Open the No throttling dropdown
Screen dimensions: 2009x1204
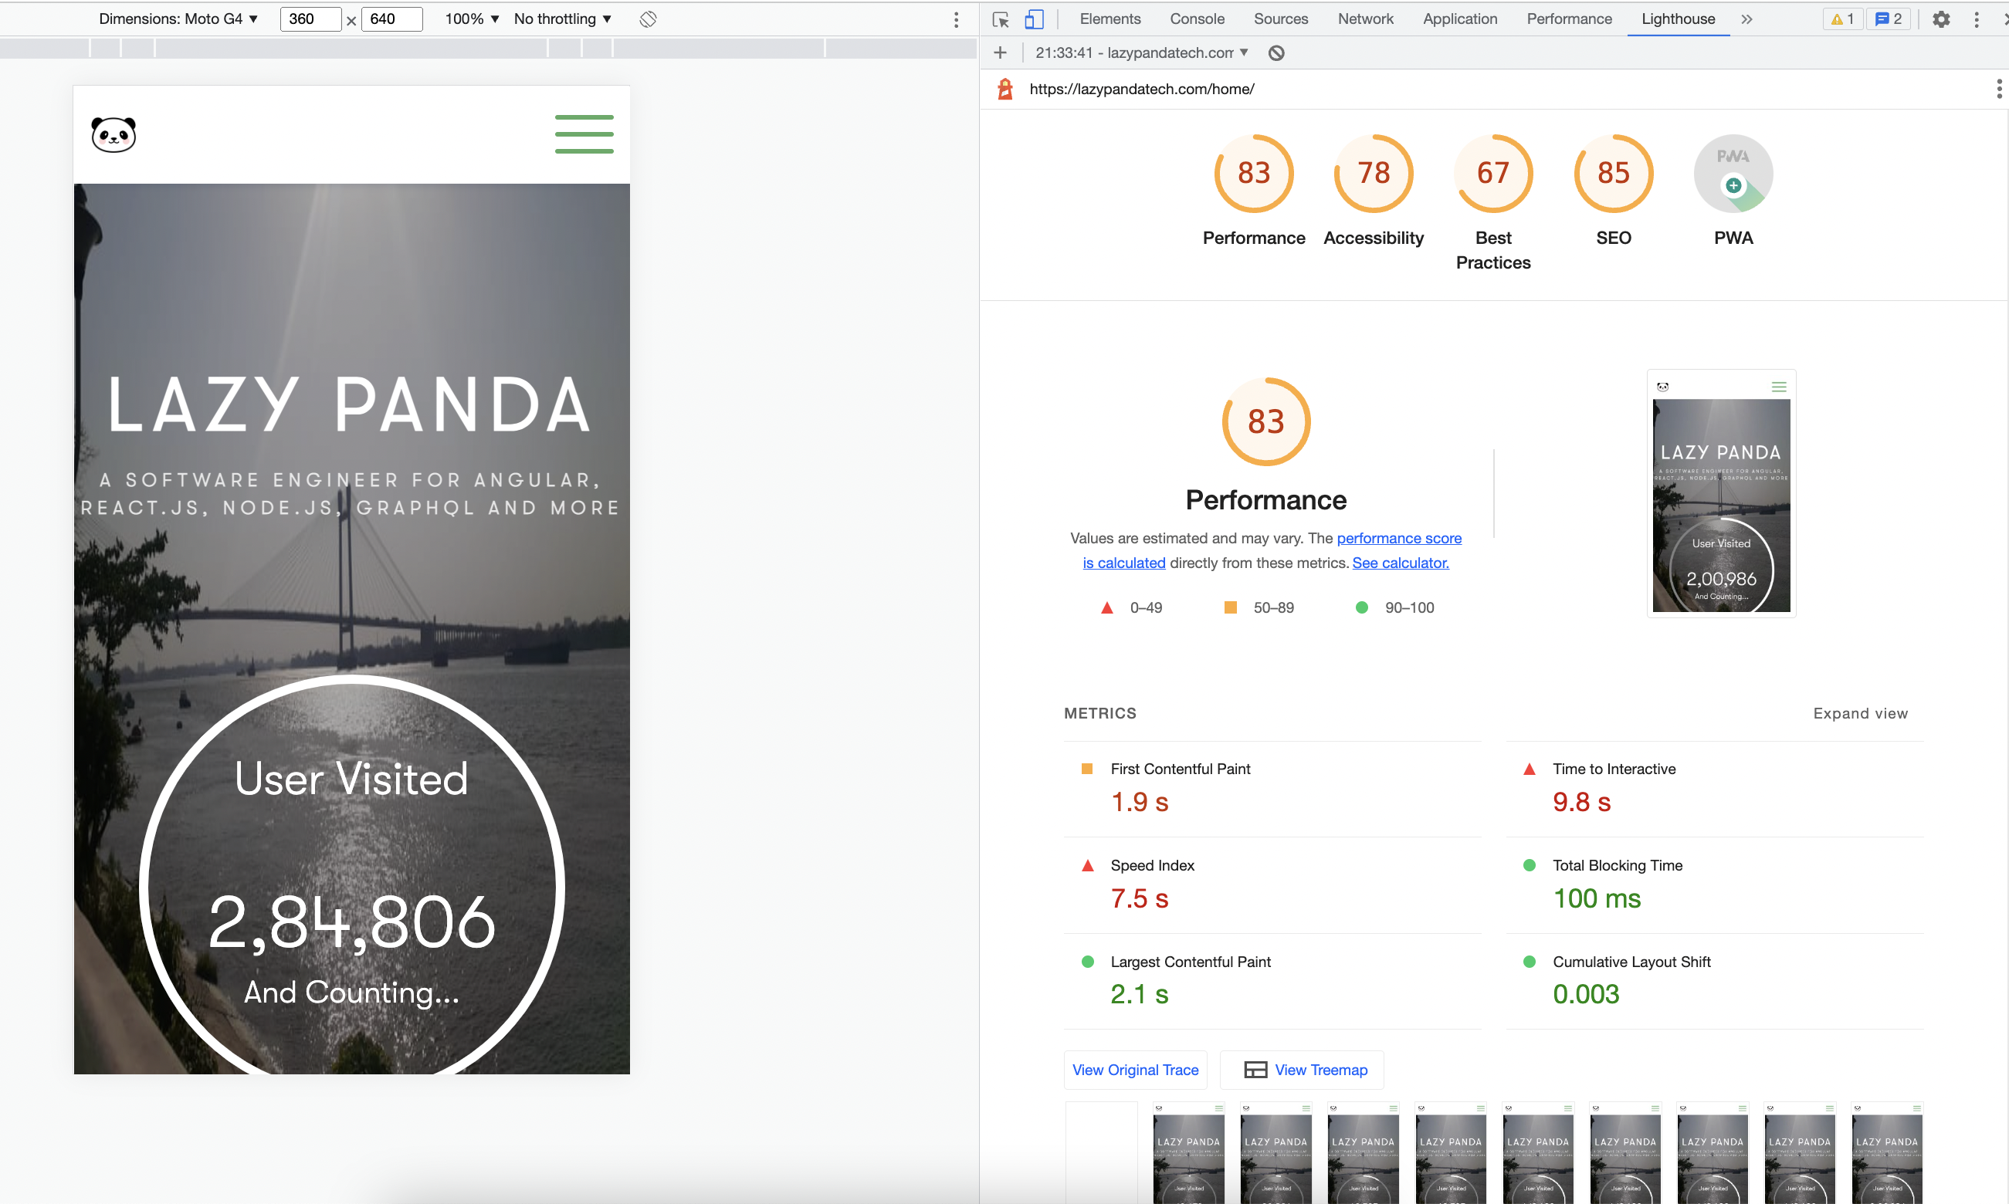tap(563, 19)
